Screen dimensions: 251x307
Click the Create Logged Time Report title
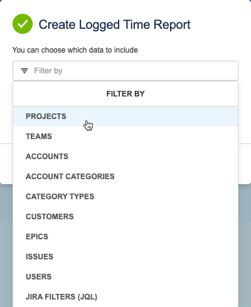point(114,24)
